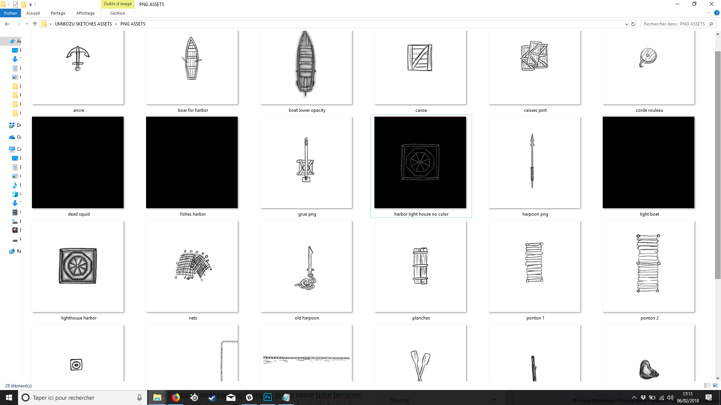Click the vertical scrollbar thumb
The height and width of the screenshot is (405, 721).
point(718,165)
